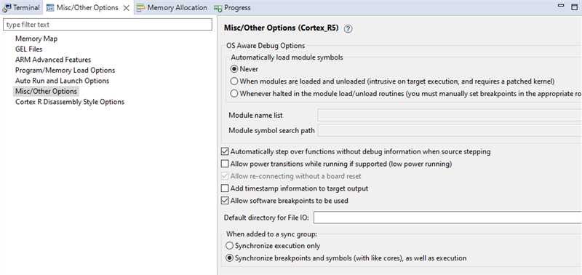Screen dimensions: 582x275
Task: Close the Misc/Other Options tab
Action: [x=126, y=8]
